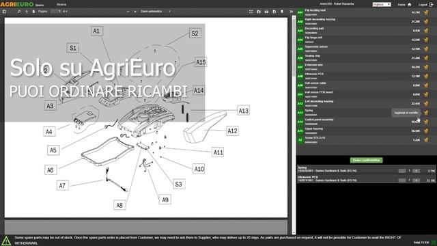Viewport: 437px width, 246px height.
Task: Add Flip locating seat A01 to cart
Action: point(426,12)
